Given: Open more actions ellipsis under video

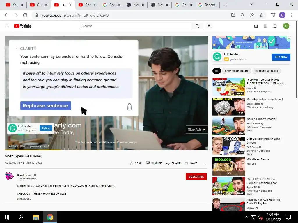Looking at the screenshot, I should coord(204,164).
